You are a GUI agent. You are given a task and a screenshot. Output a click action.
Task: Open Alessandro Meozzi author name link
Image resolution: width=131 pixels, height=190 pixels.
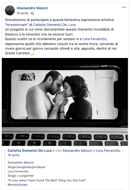click(x=32, y=8)
